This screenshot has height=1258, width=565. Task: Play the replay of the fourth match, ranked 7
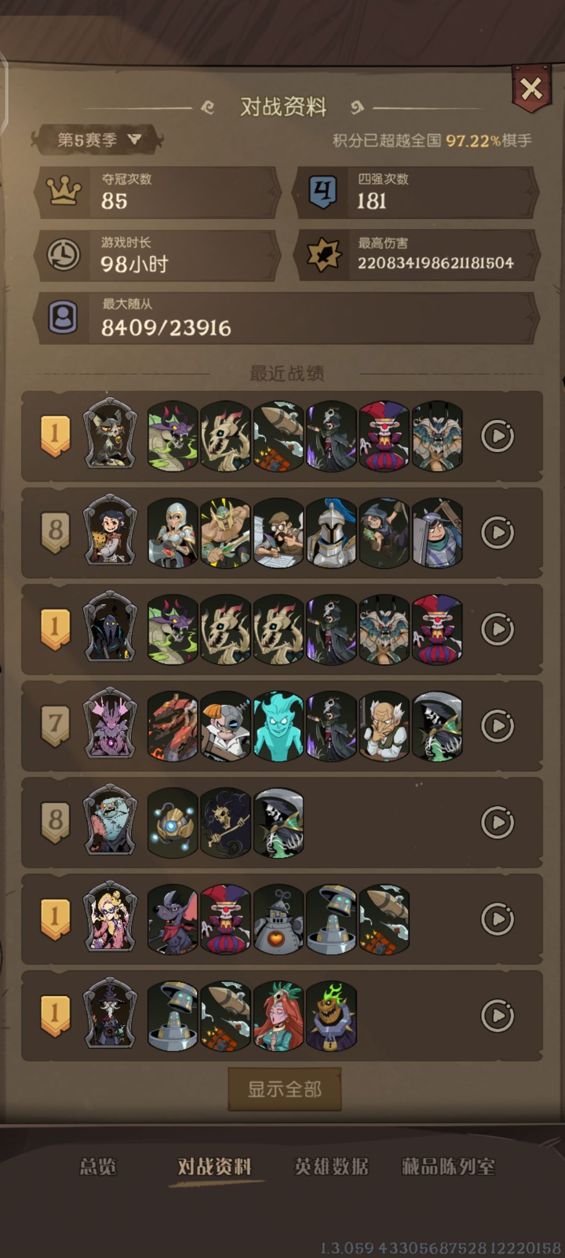pos(498,726)
